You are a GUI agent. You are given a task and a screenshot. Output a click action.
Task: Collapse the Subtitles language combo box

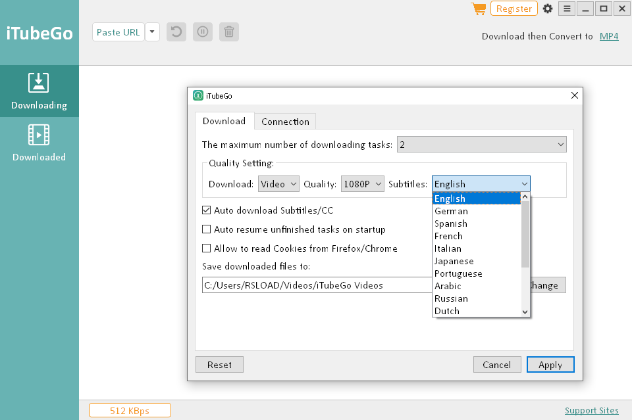[481, 184]
